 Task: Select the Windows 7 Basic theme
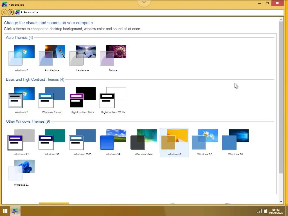[x=21, y=100]
